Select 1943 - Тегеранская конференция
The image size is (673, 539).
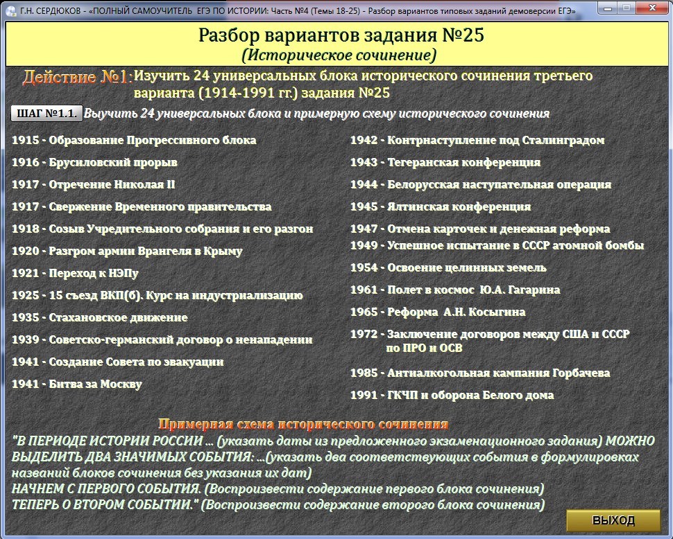pos(445,162)
